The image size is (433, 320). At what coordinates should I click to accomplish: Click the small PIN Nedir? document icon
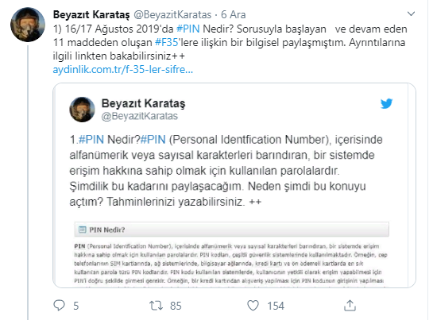[83, 229]
